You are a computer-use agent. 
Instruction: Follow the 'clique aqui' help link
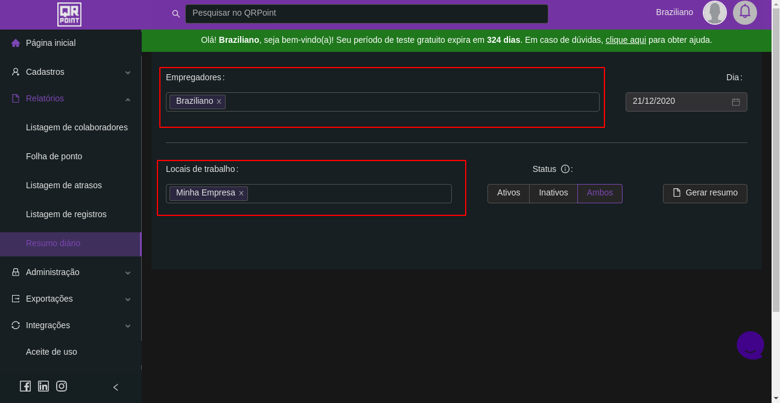coord(626,40)
